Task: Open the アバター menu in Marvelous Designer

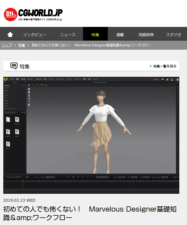Action: [51, 79]
